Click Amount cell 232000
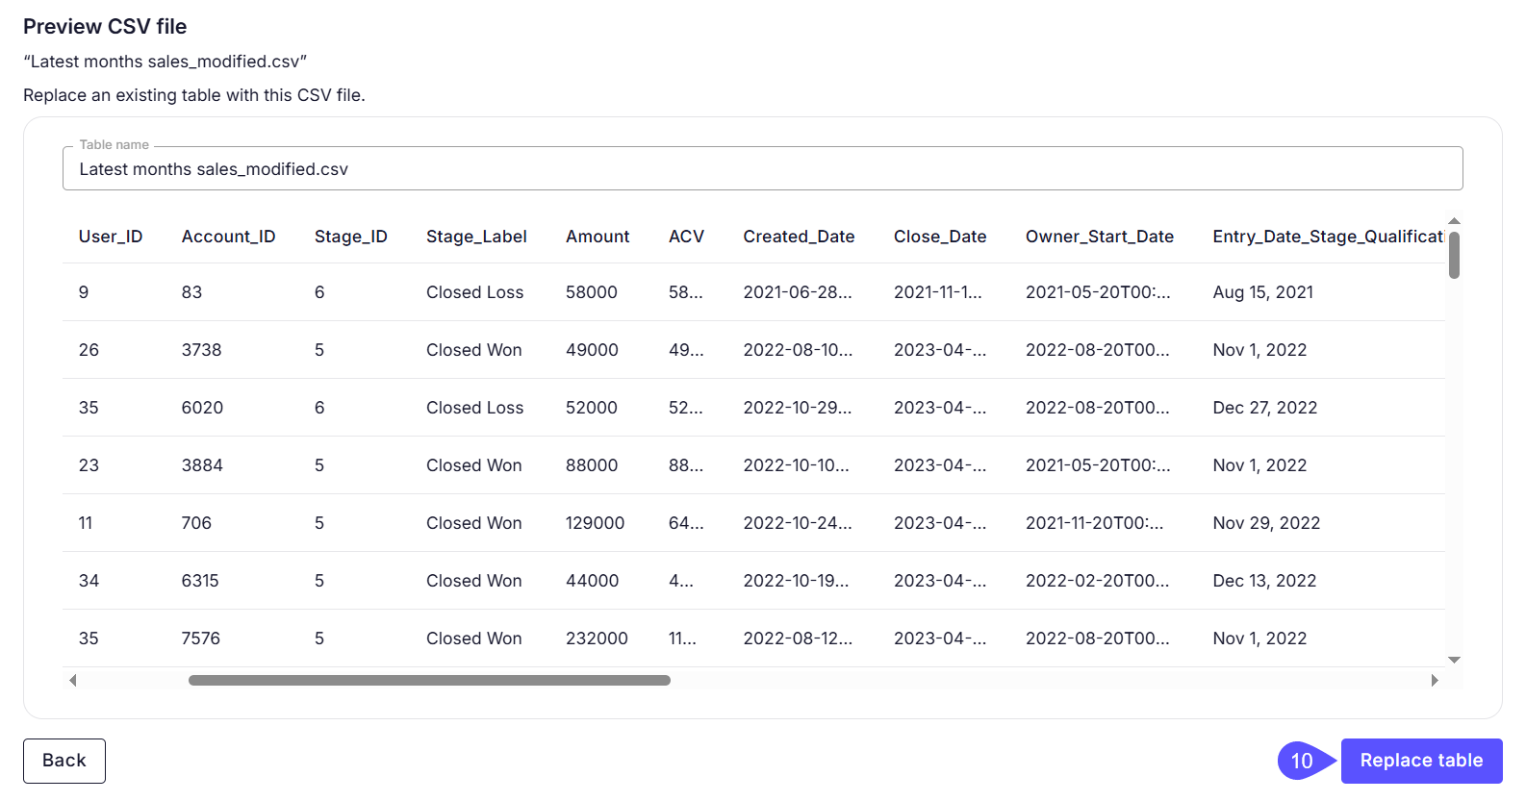Image resolution: width=1526 pixels, height=801 pixels. click(597, 638)
